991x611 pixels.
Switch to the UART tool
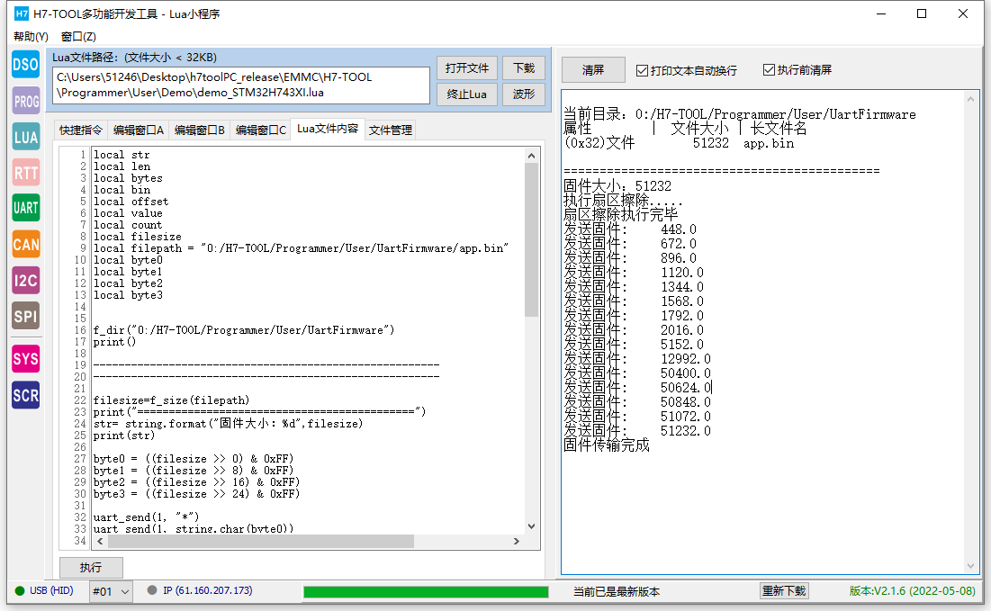click(25, 208)
